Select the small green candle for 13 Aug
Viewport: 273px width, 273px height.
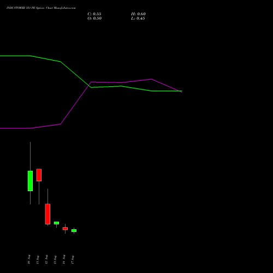click(x=56, y=223)
